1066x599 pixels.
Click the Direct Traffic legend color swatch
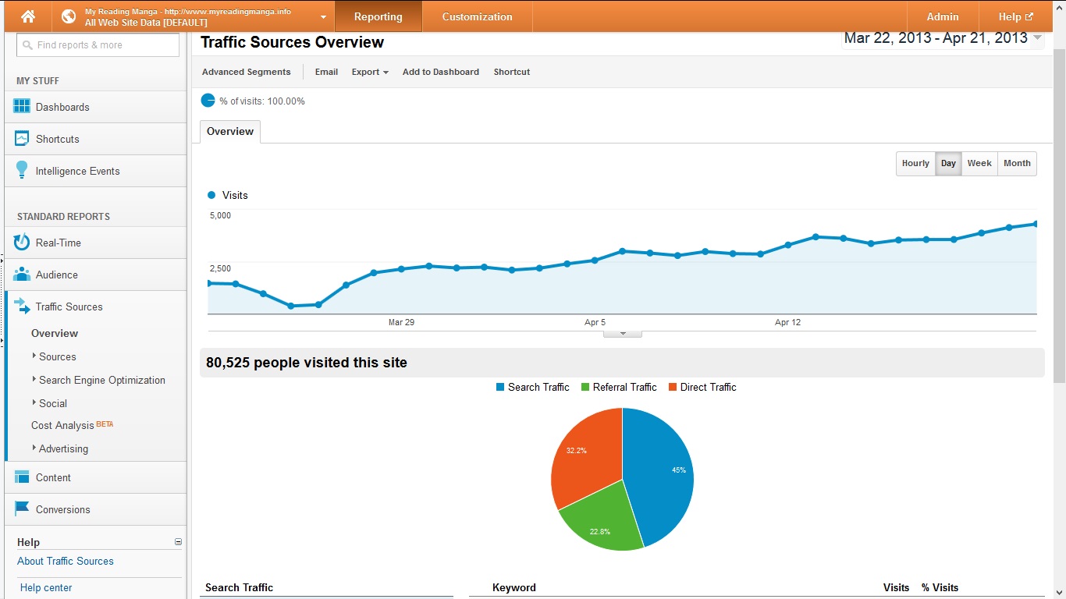673,387
